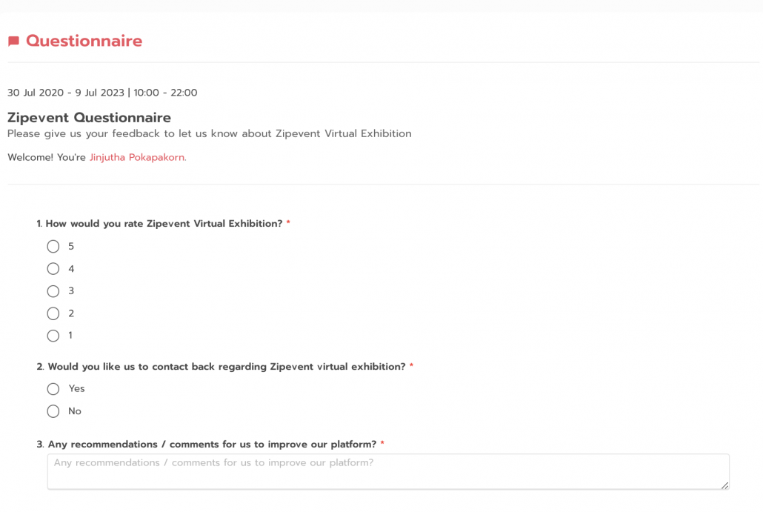The image size is (763, 512).
Task: Click the question 3 recommendations label
Action: 207,445
